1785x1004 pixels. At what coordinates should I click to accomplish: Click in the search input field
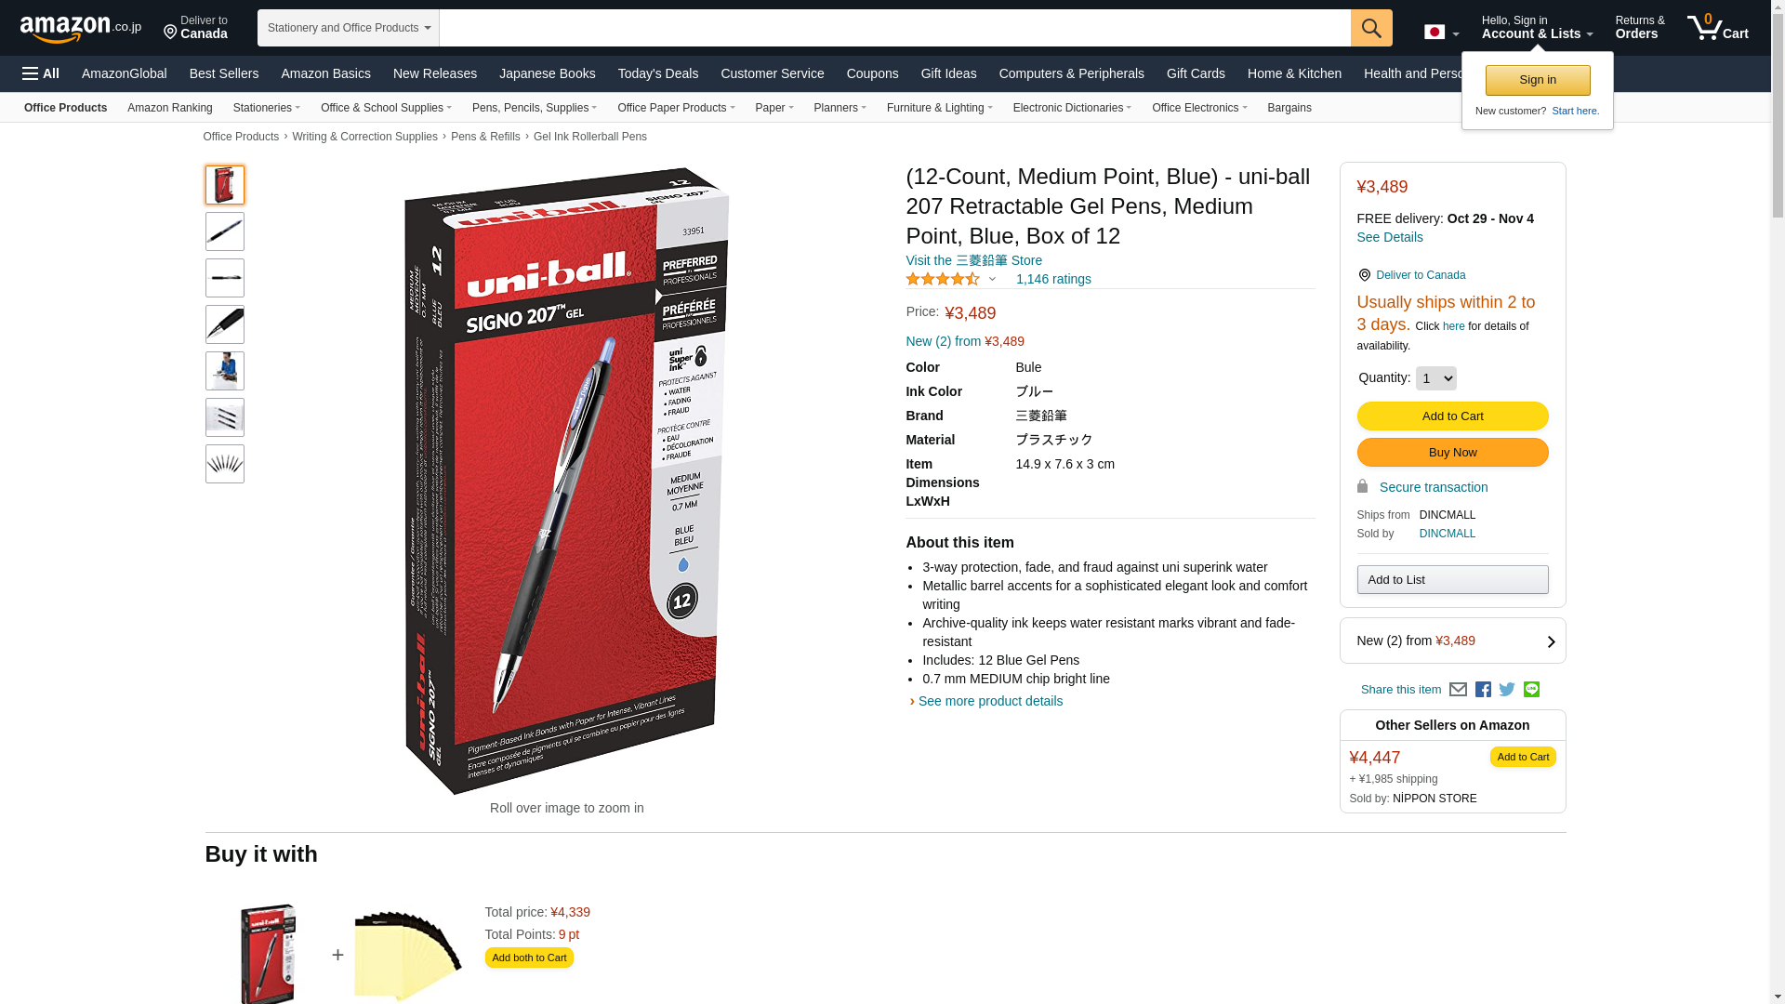894,28
